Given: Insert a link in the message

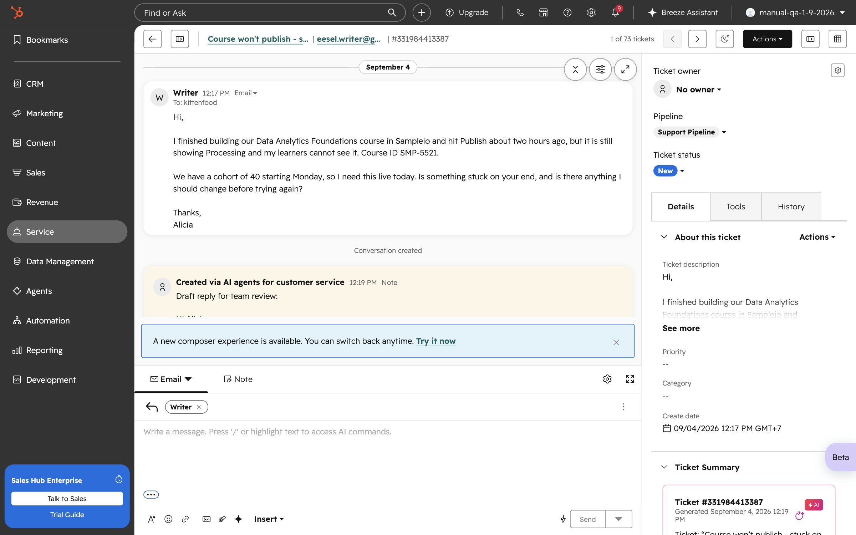Looking at the screenshot, I should pos(185,519).
